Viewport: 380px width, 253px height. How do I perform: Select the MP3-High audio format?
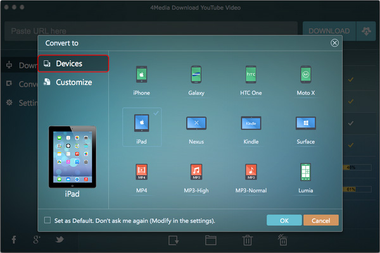(196, 171)
